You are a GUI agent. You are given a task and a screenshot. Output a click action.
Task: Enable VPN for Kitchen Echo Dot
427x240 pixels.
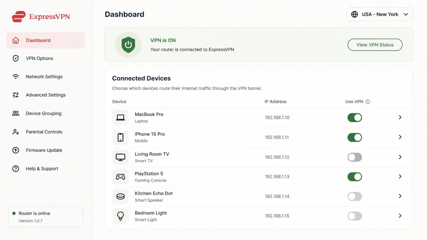point(355,196)
